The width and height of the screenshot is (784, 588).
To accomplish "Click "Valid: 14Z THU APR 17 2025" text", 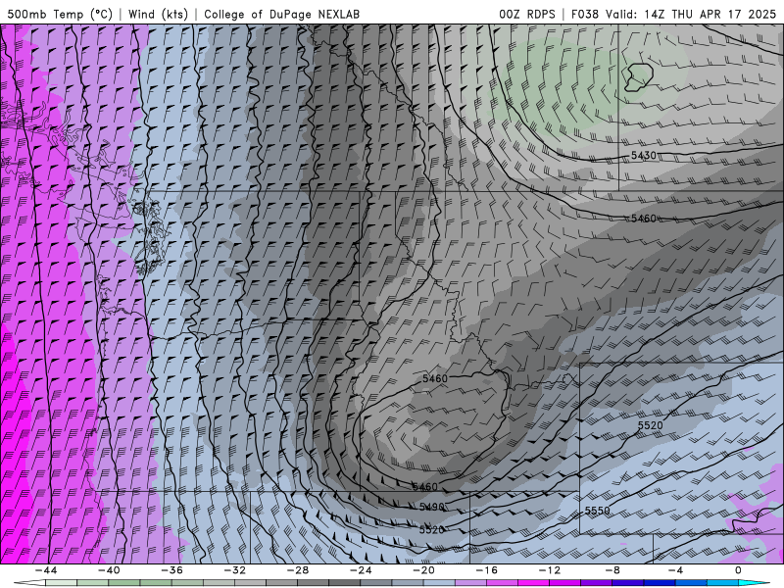I will point(691,14).
